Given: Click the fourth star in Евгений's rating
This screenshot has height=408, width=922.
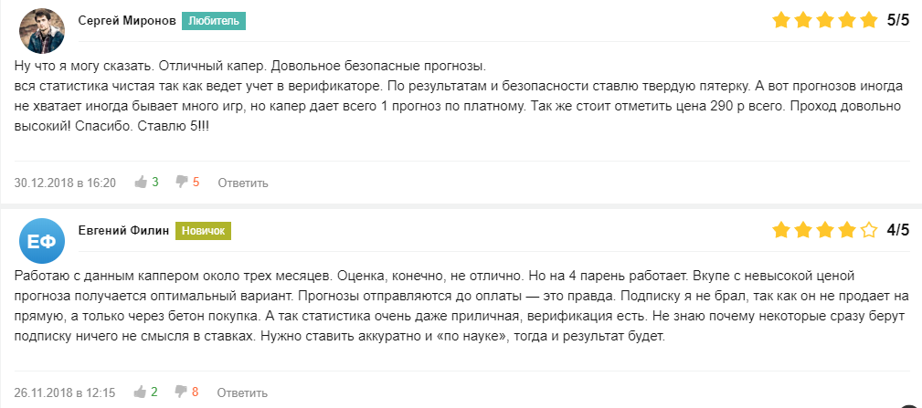Looking at the screenshot, I should click(x=847, y=230).
